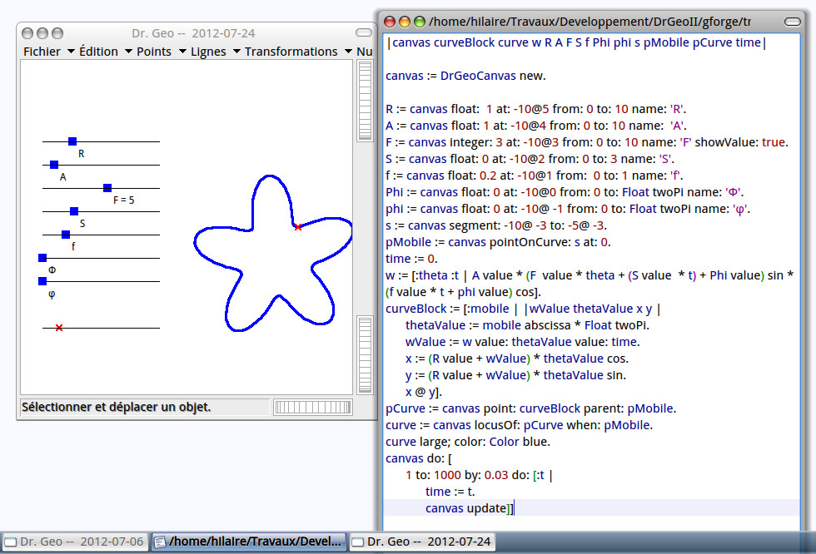Click the 'canvas update]]' code line
816x554 pixels.
tap(469, 508)
